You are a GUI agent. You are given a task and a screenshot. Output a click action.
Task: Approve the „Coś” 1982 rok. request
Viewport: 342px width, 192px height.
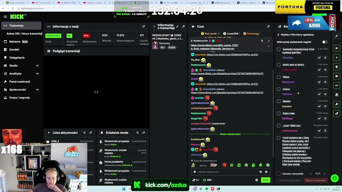[x=319, y=131]
